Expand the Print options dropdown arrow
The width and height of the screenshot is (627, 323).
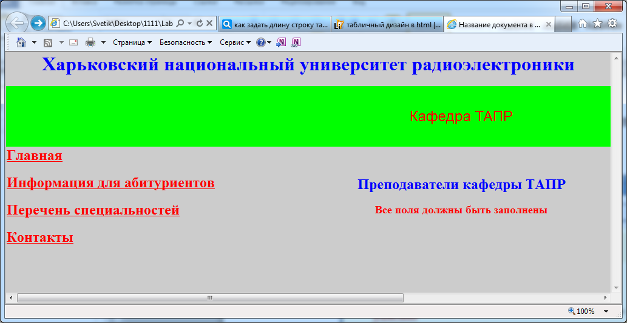[x=103, y=42]
